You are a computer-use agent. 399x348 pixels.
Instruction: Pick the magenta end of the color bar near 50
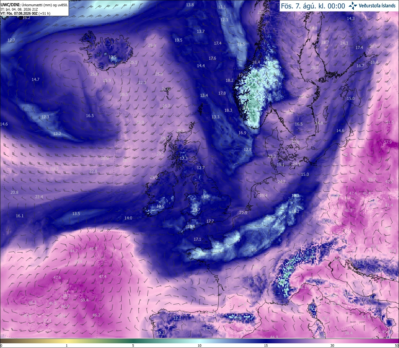(394, 341)
